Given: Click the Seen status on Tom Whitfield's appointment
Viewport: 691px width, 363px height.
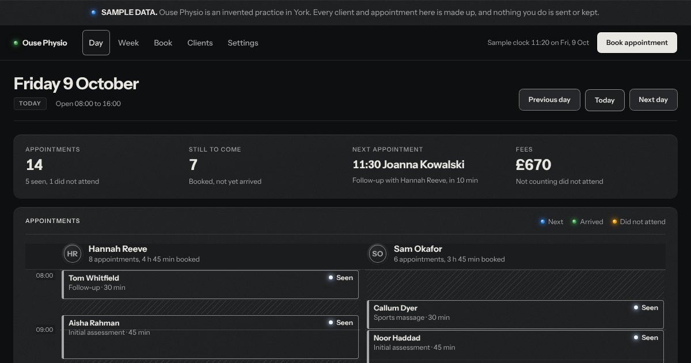Looking at the screenshot, I should click(340, 278).
